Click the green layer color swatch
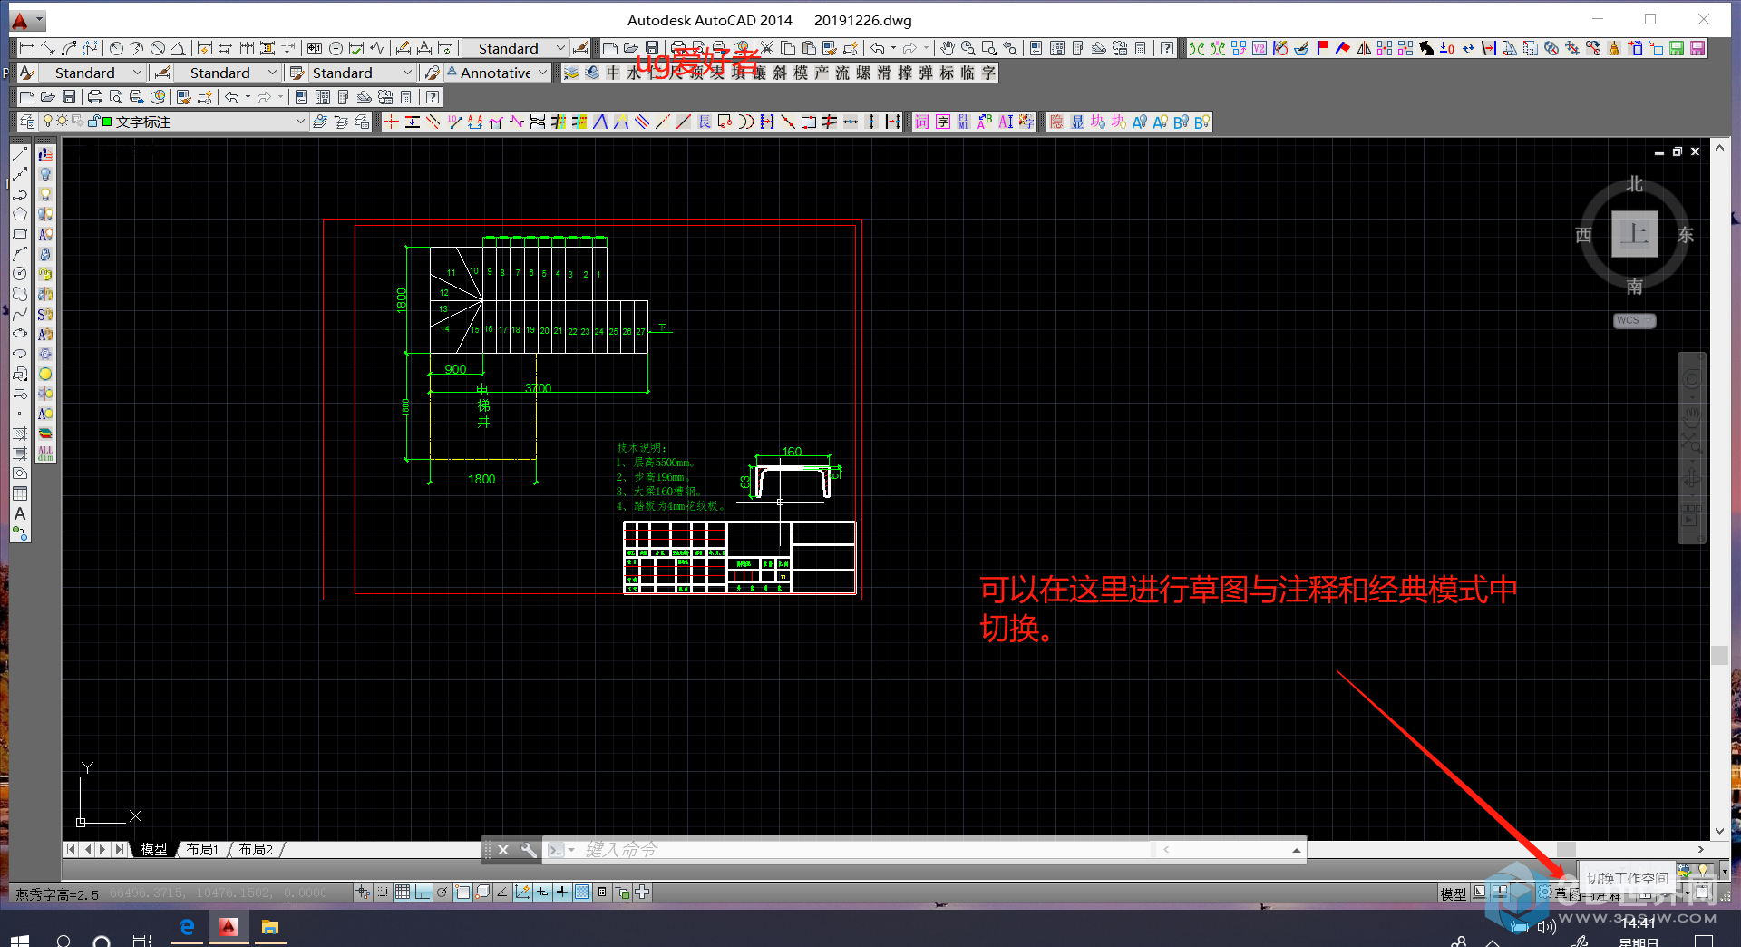 tap(107, 122)
